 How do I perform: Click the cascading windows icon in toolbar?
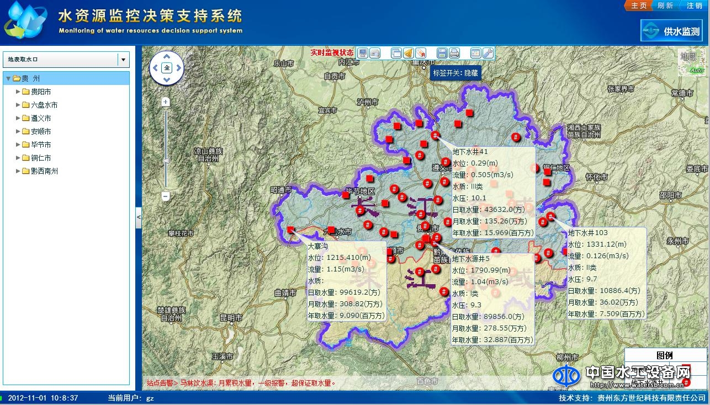[396, 53]
